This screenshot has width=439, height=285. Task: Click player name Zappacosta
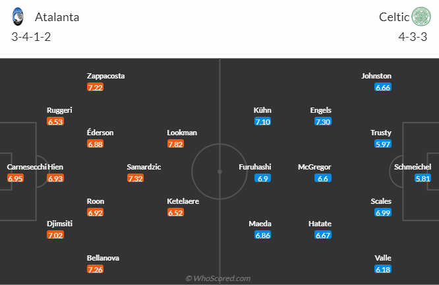pyautogui.click(x=105, y=76)
